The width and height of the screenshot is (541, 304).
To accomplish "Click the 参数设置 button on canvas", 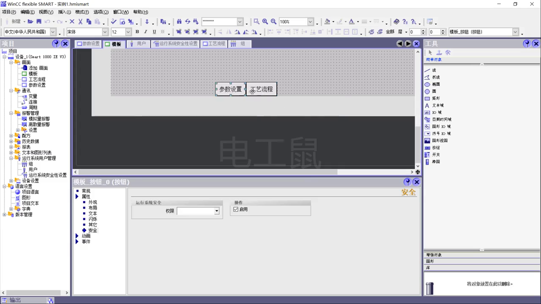I will (x=230, y=89).
